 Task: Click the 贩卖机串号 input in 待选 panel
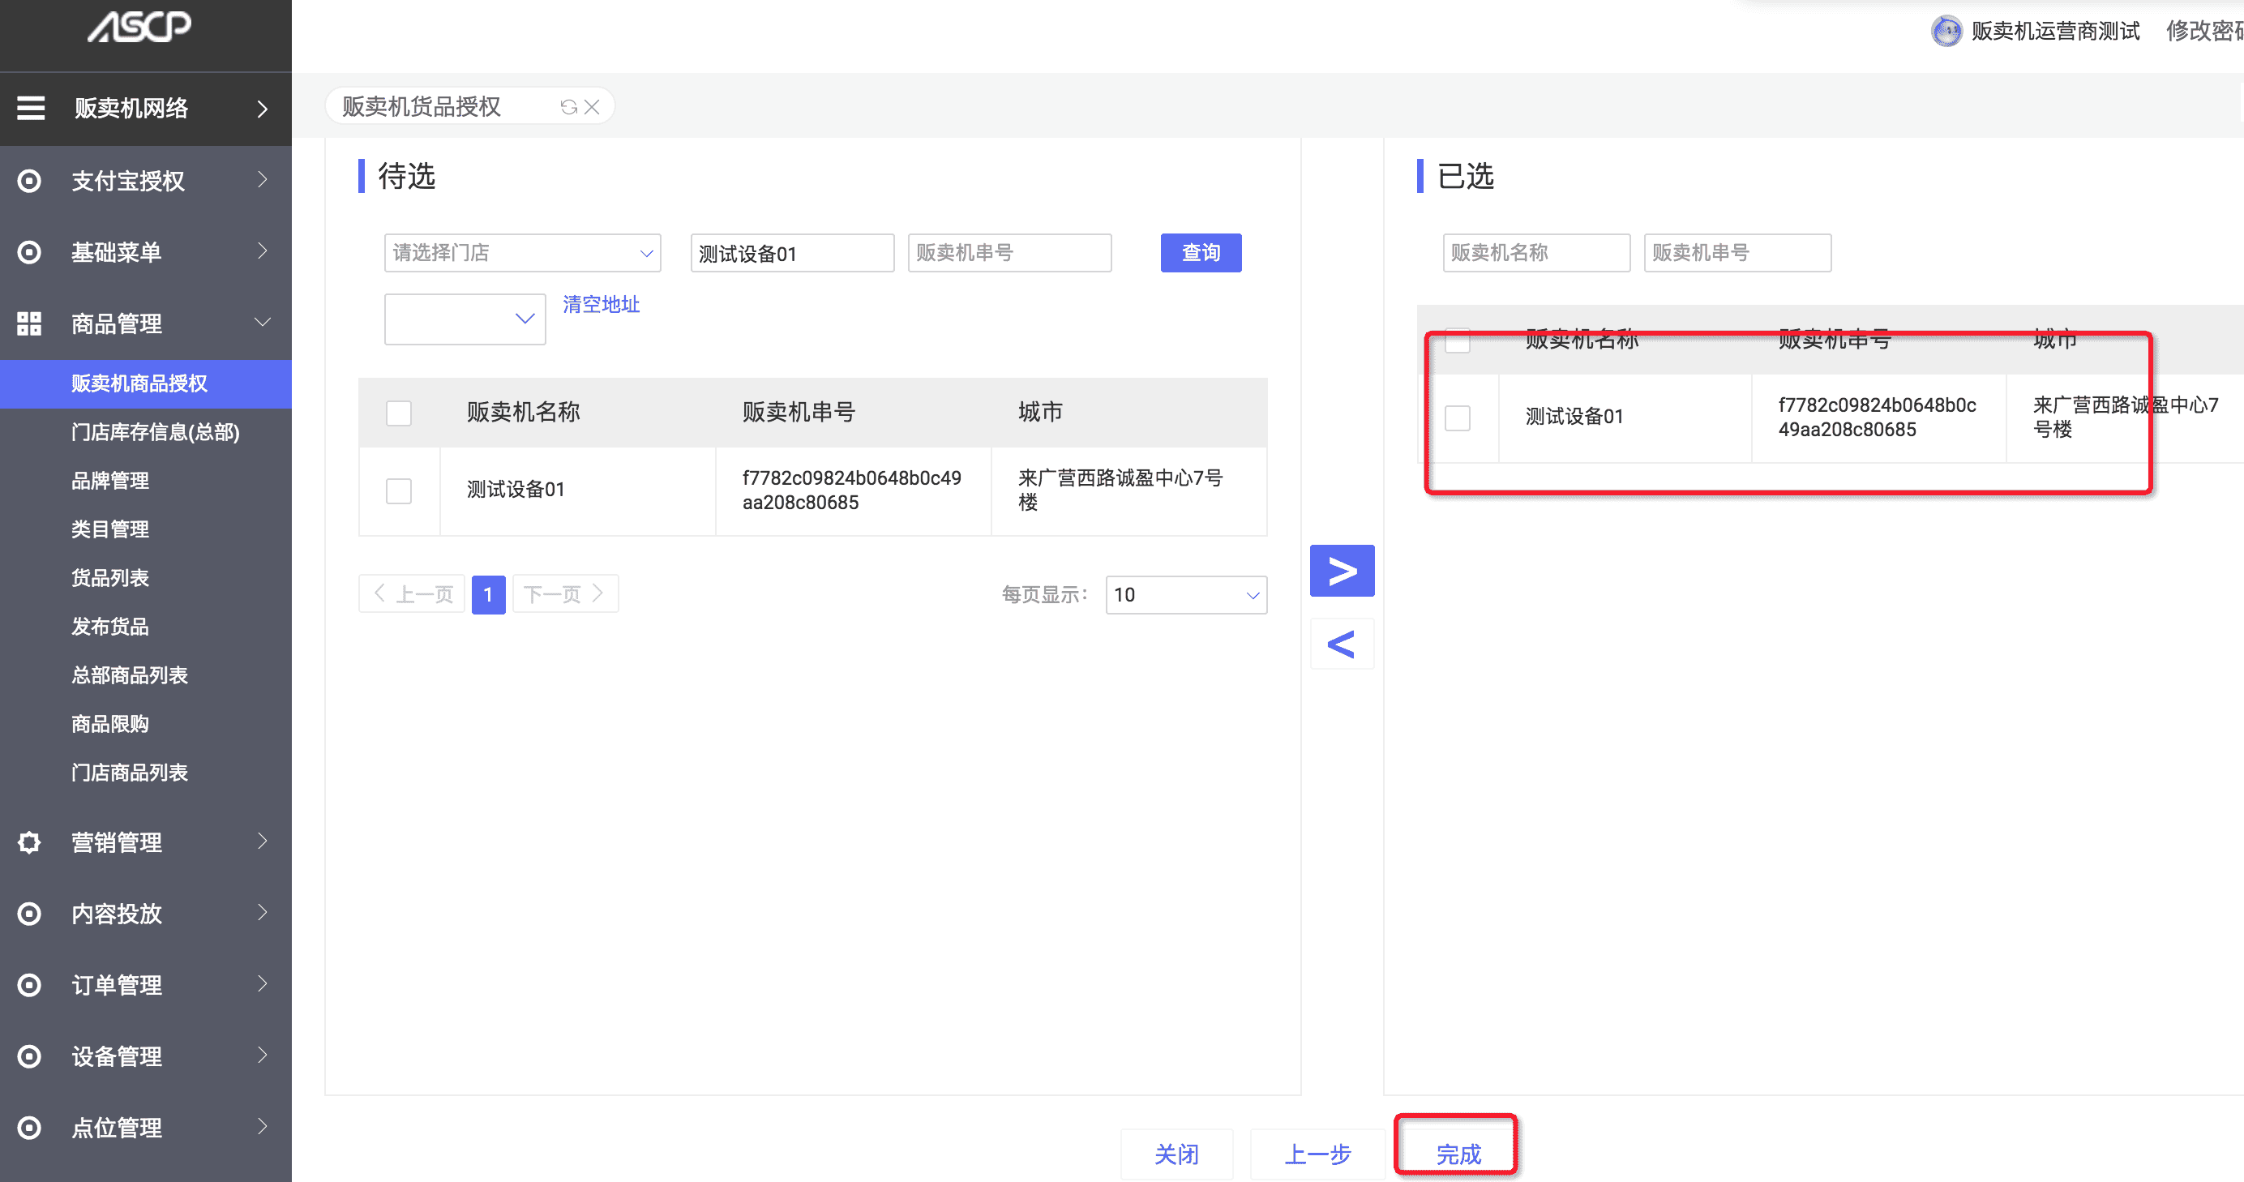(x=1009, y=254)
